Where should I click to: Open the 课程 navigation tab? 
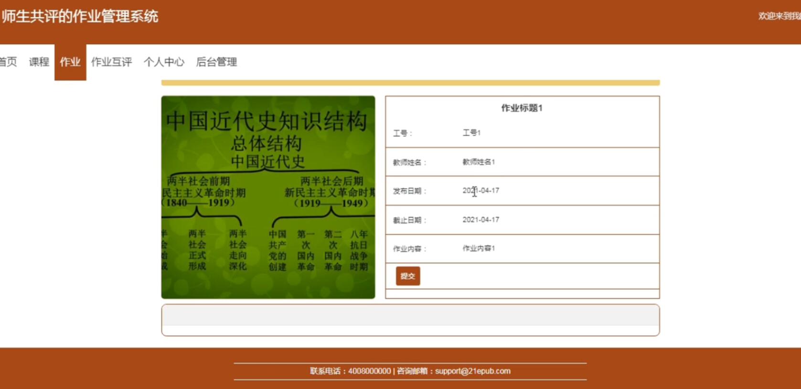point(39,62)
